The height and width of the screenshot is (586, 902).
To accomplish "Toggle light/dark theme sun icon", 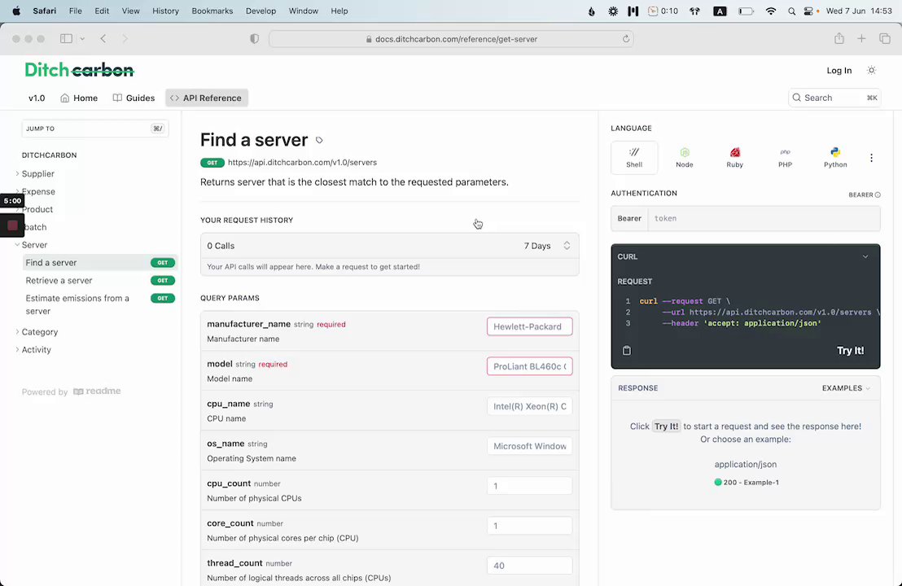I will click(871, 70).
